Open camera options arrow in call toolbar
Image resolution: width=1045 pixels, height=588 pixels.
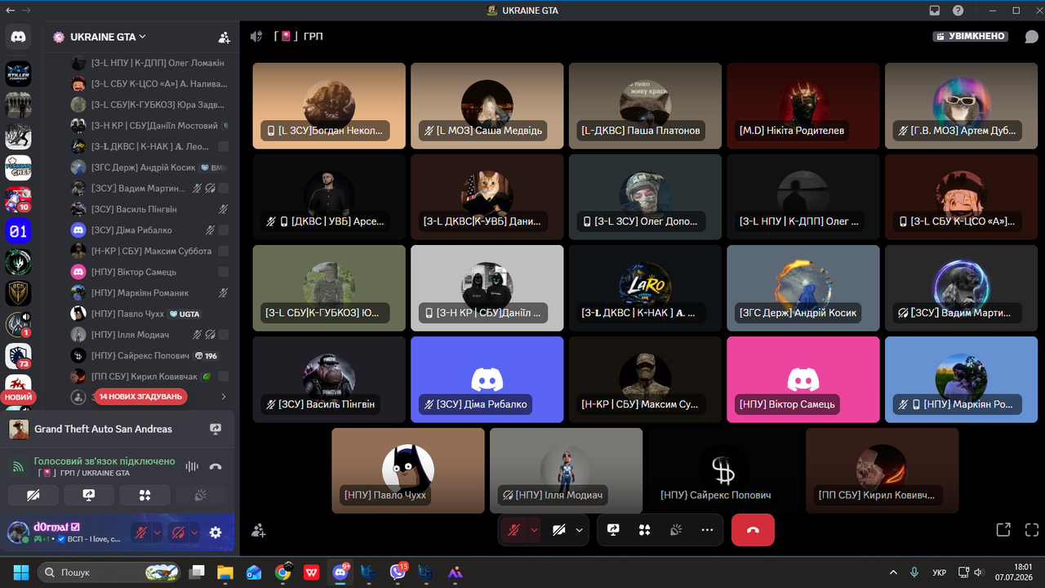[579, 530]
